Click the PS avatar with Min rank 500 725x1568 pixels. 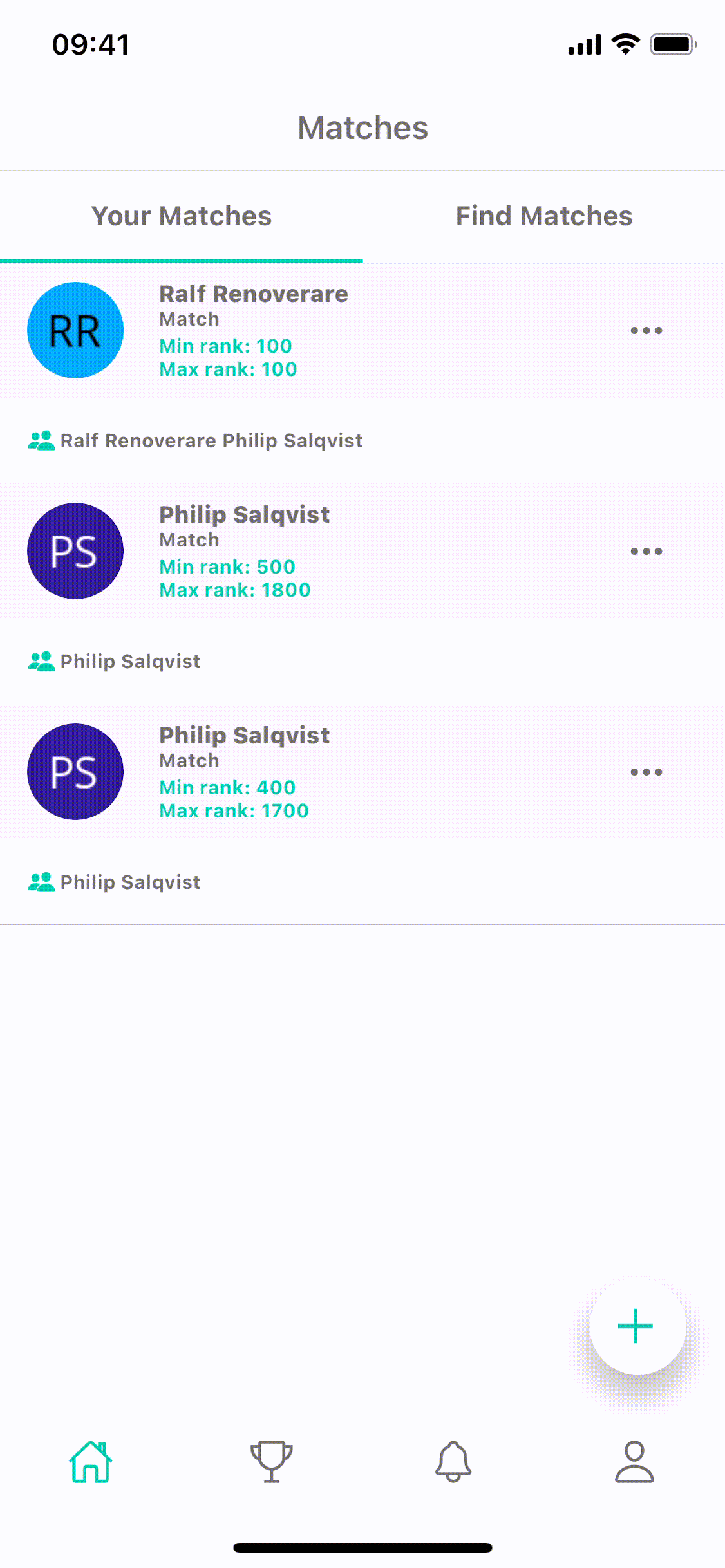[75, 551]
